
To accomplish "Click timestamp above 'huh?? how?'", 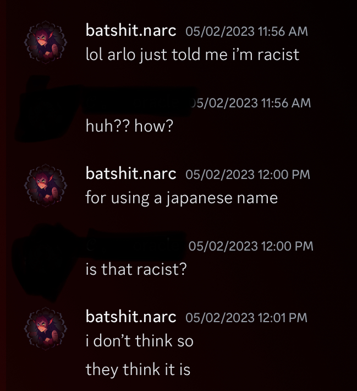I will 250,103.
